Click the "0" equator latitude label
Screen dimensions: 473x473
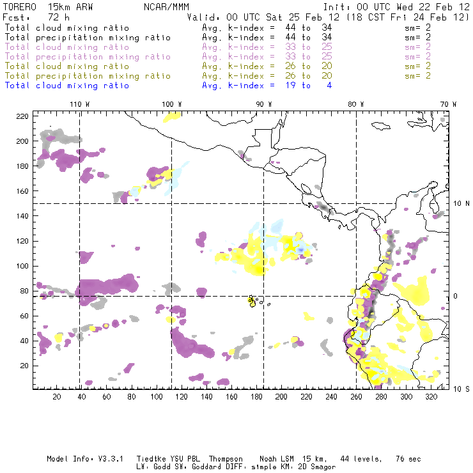[456, 296]
